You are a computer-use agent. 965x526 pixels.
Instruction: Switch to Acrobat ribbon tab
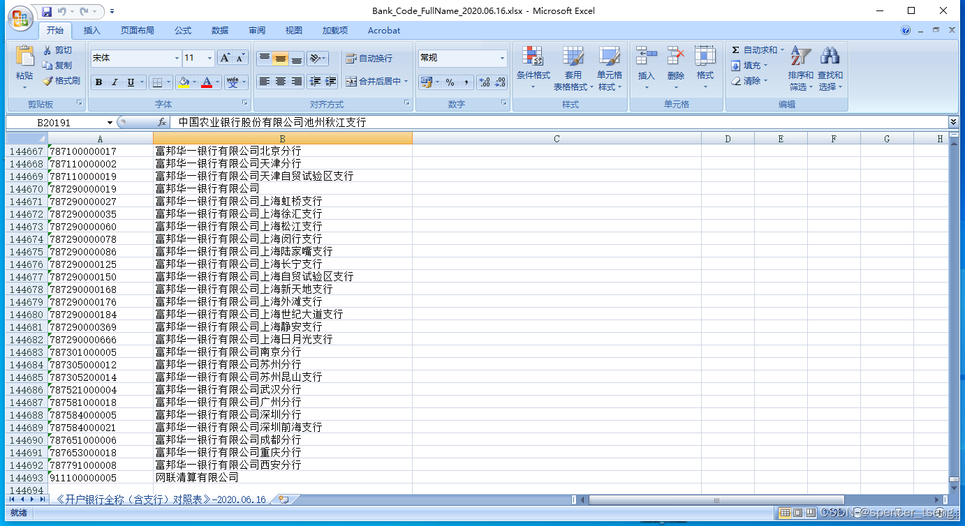tap(384, 31)
